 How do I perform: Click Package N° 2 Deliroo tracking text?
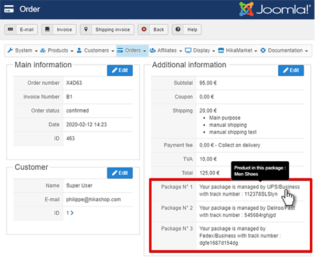[x=247, y=211]
